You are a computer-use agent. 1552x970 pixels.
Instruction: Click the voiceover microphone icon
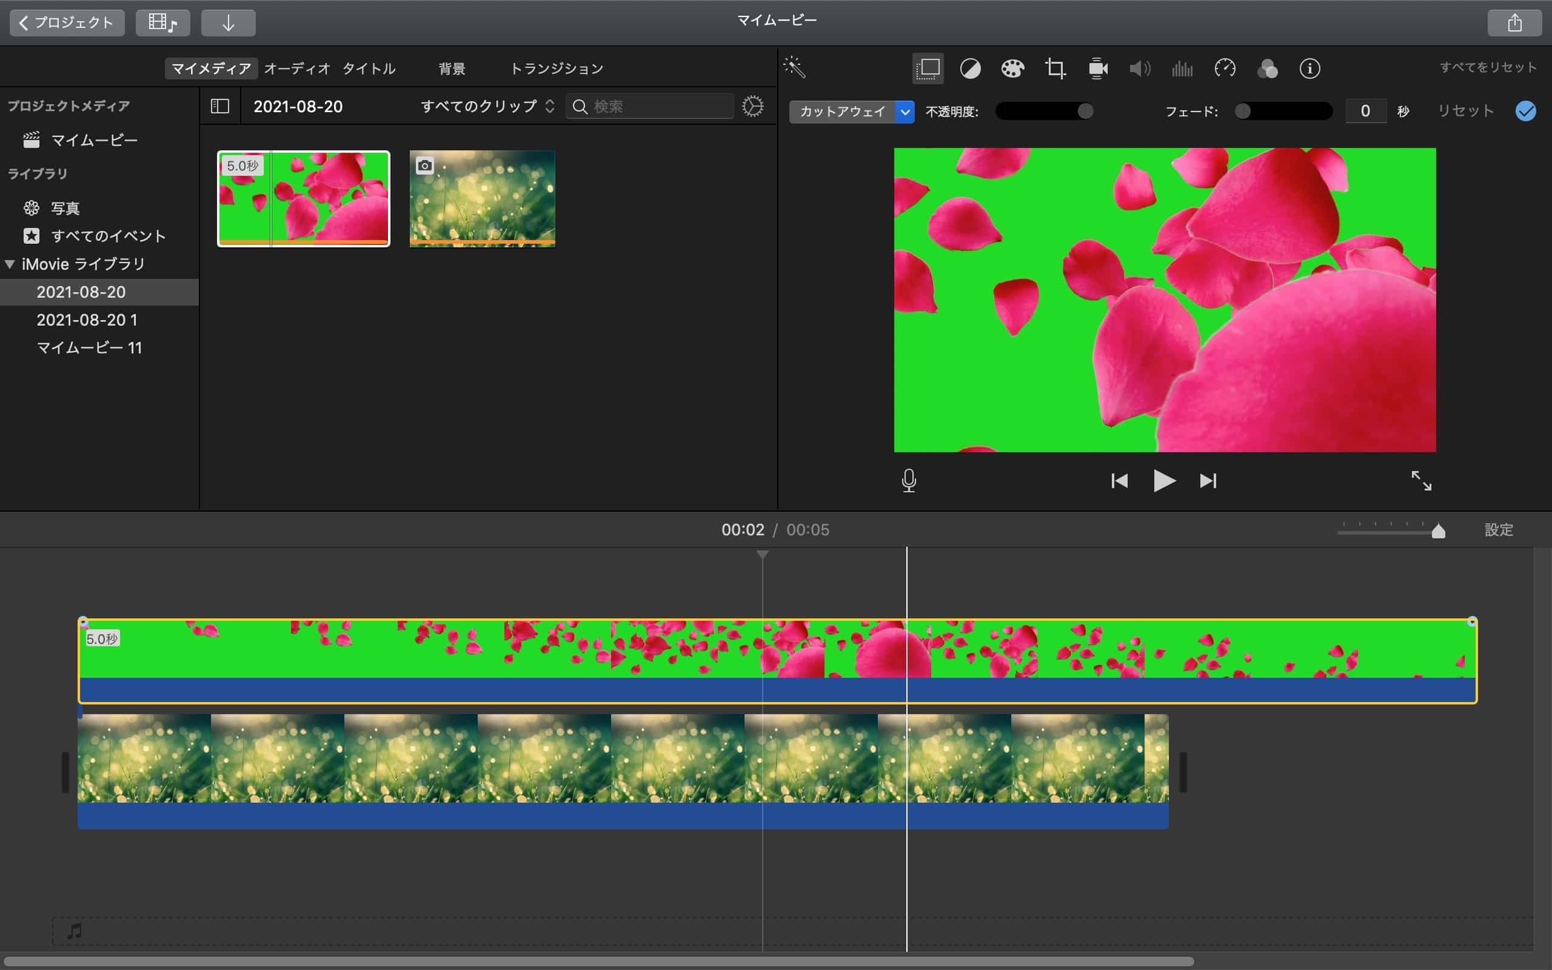pos(908,481)
